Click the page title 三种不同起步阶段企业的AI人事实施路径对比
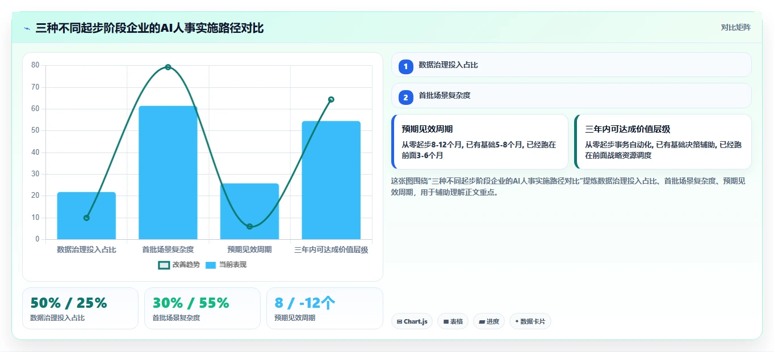The image size is (774, 352). 149,28
